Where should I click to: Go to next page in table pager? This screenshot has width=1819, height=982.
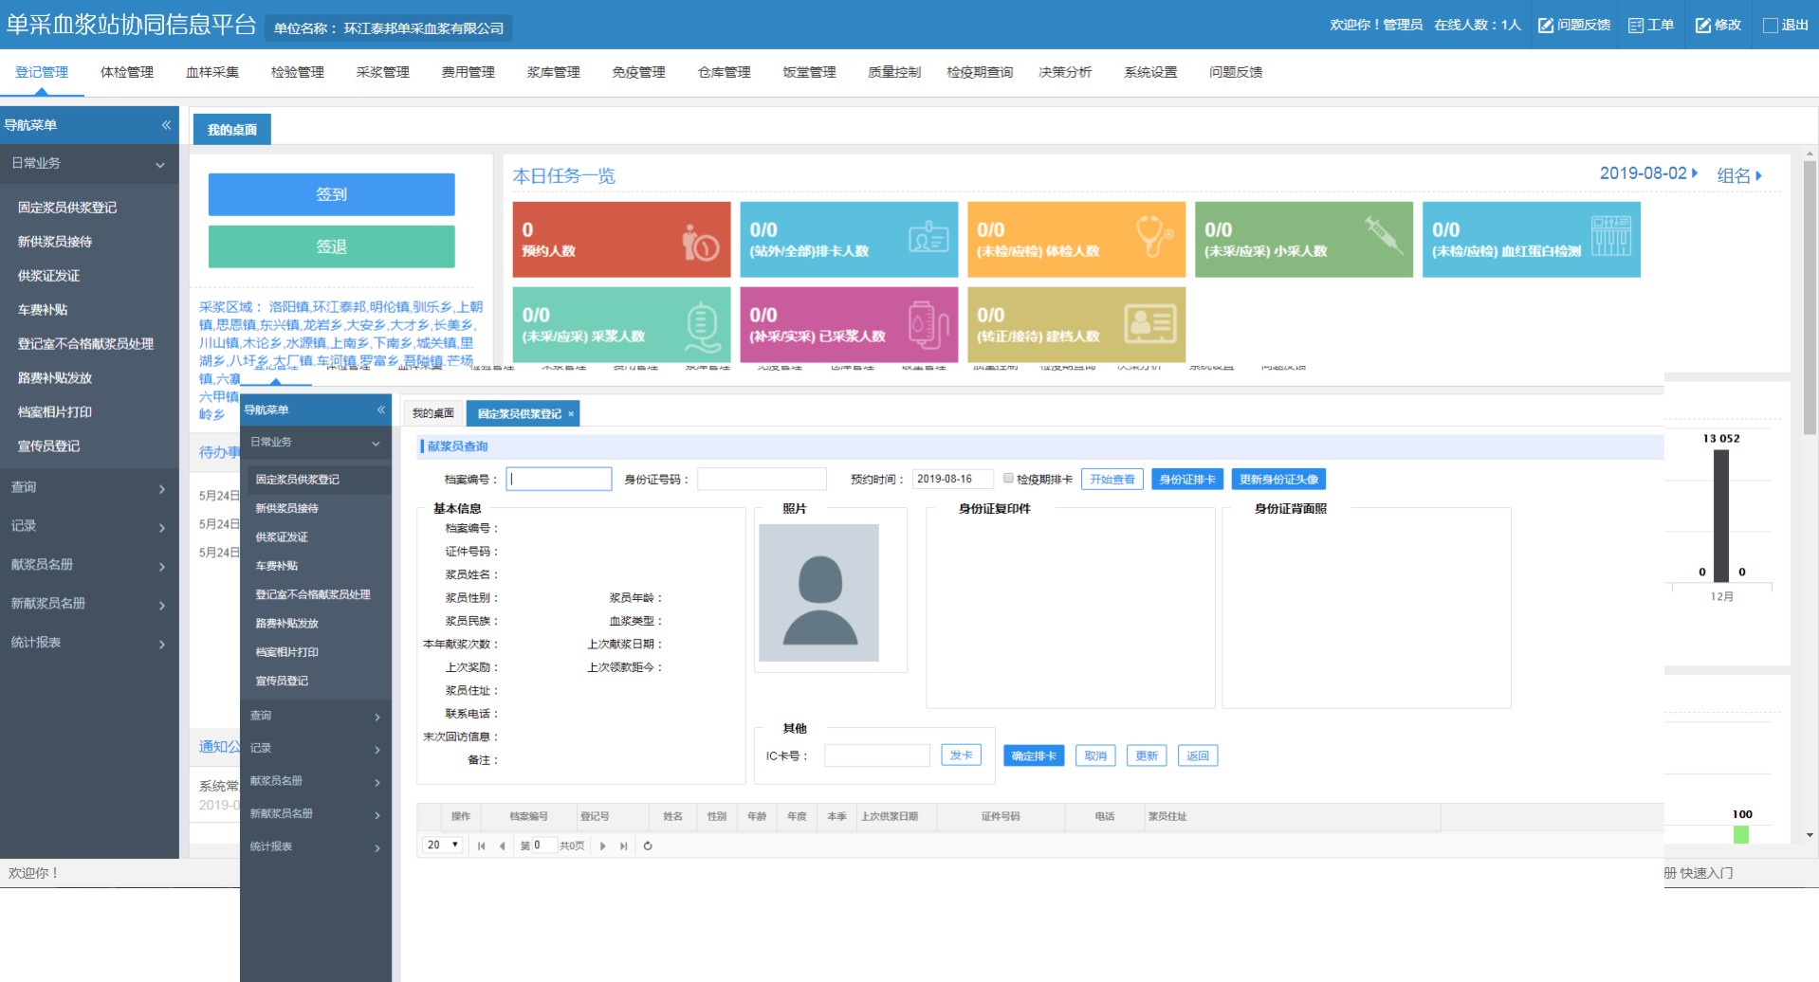click(603, 846)
